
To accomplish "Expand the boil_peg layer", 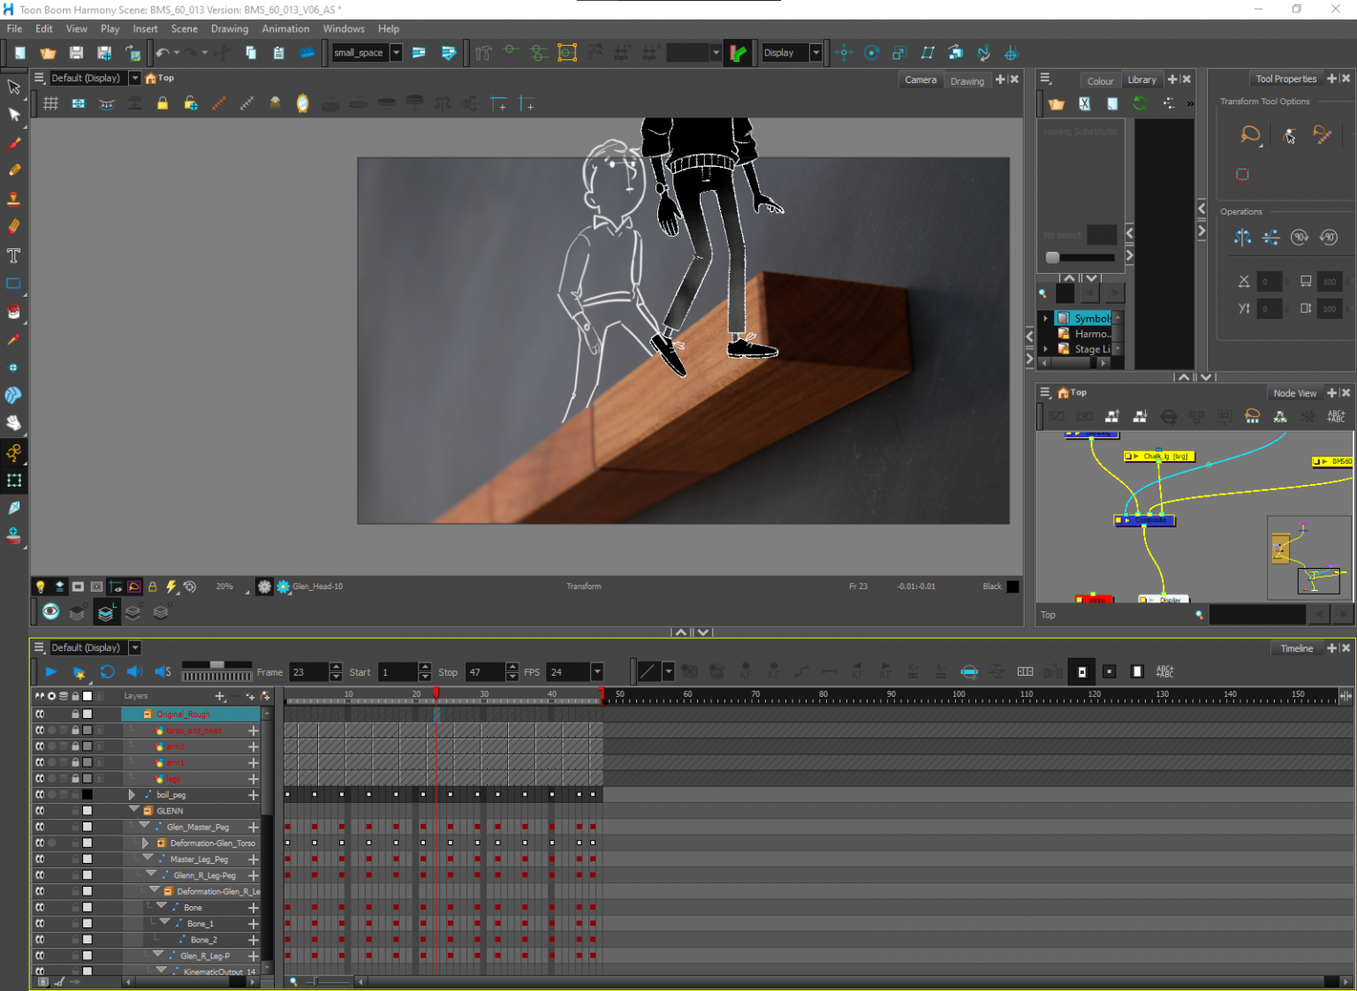I will tap(132, 795).
